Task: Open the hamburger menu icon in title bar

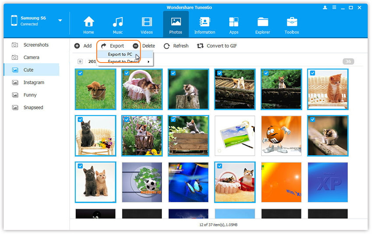Action: tap(334, 7)
